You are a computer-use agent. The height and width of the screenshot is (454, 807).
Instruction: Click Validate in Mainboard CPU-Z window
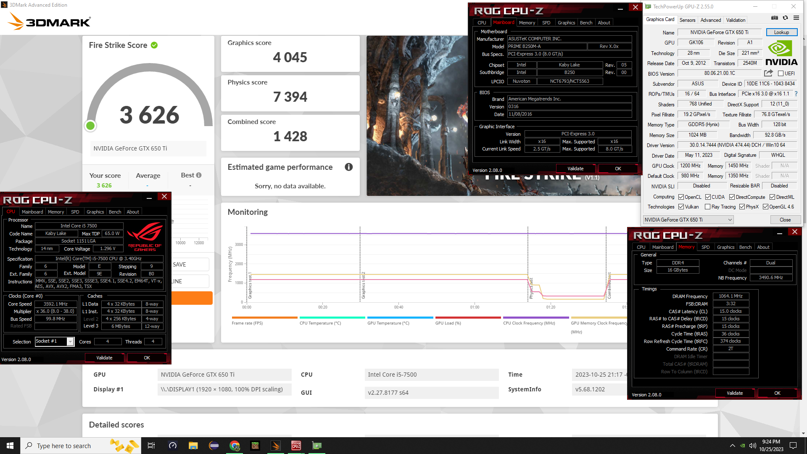575,169
